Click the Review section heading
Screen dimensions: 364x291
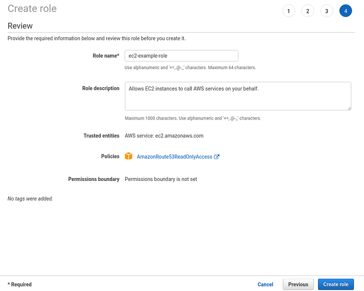coord(20,26)
